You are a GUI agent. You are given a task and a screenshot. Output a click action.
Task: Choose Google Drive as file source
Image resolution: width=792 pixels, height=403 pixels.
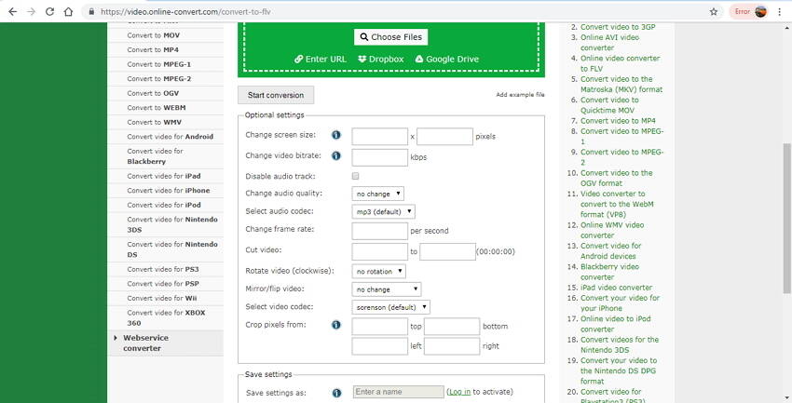pos(446,59)
